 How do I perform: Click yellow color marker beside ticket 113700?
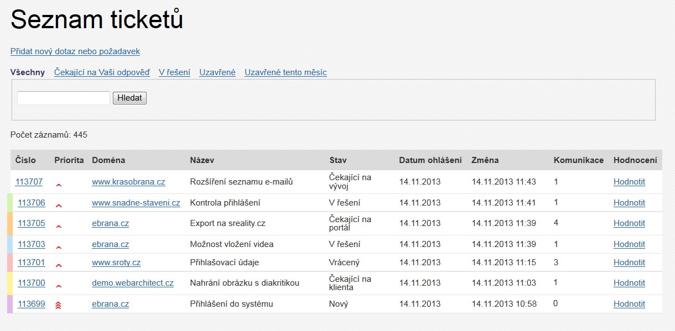pyautogui.click(x=9, y=283)
